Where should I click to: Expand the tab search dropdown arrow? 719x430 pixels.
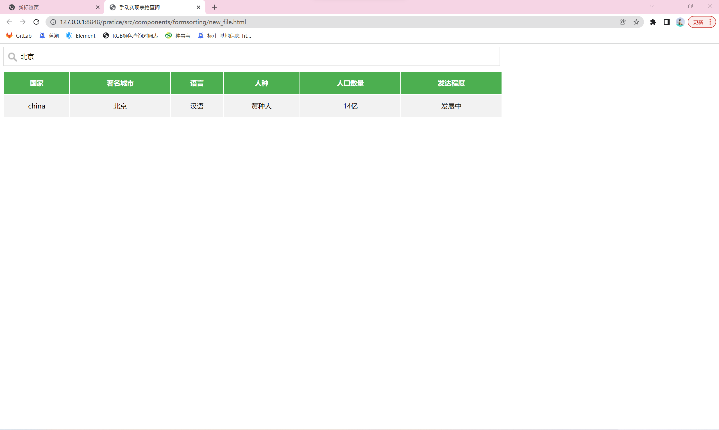[x=652, y=6]
